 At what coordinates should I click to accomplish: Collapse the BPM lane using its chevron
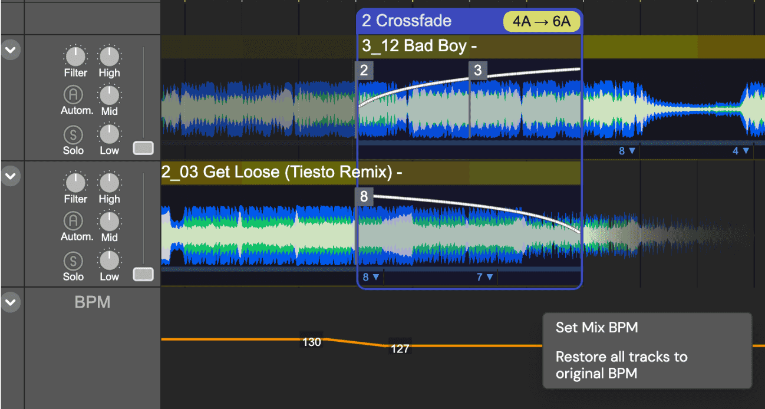pos(12,302)
